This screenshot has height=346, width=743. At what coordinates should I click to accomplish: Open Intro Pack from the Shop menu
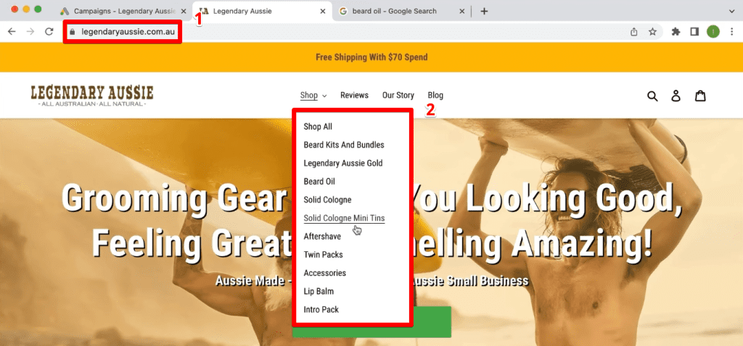[321, 310]
